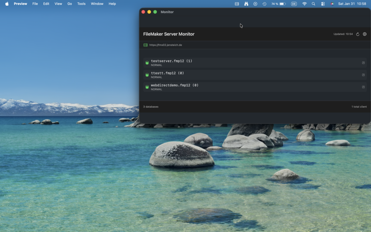Open the binoculars menu bar icon

246,4
